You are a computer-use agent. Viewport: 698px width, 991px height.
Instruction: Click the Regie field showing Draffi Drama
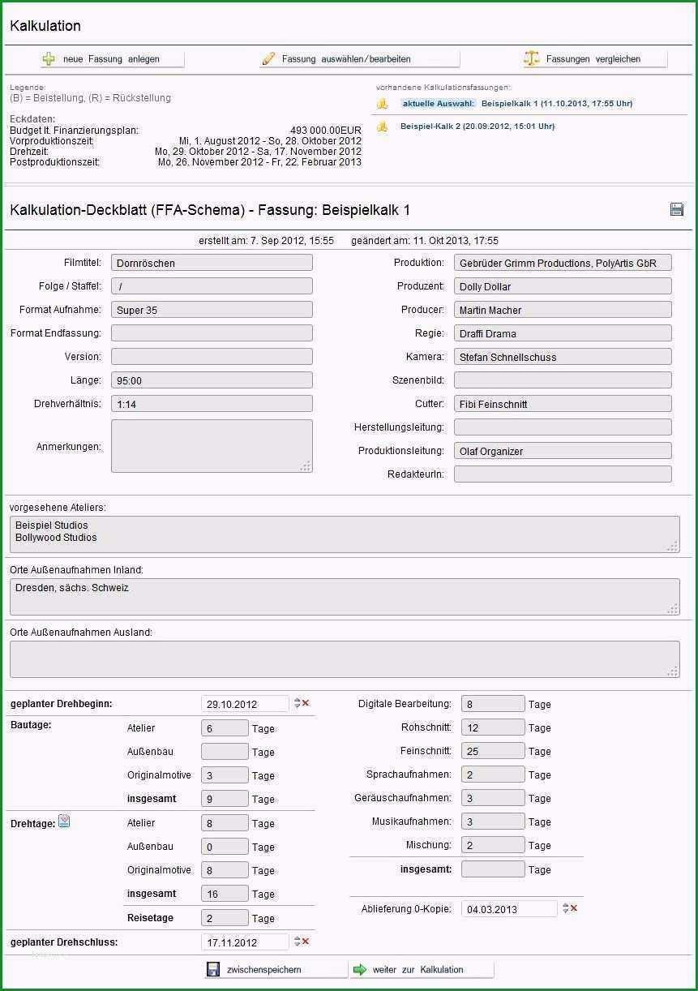pyautogui.click(x=563, y=333)
